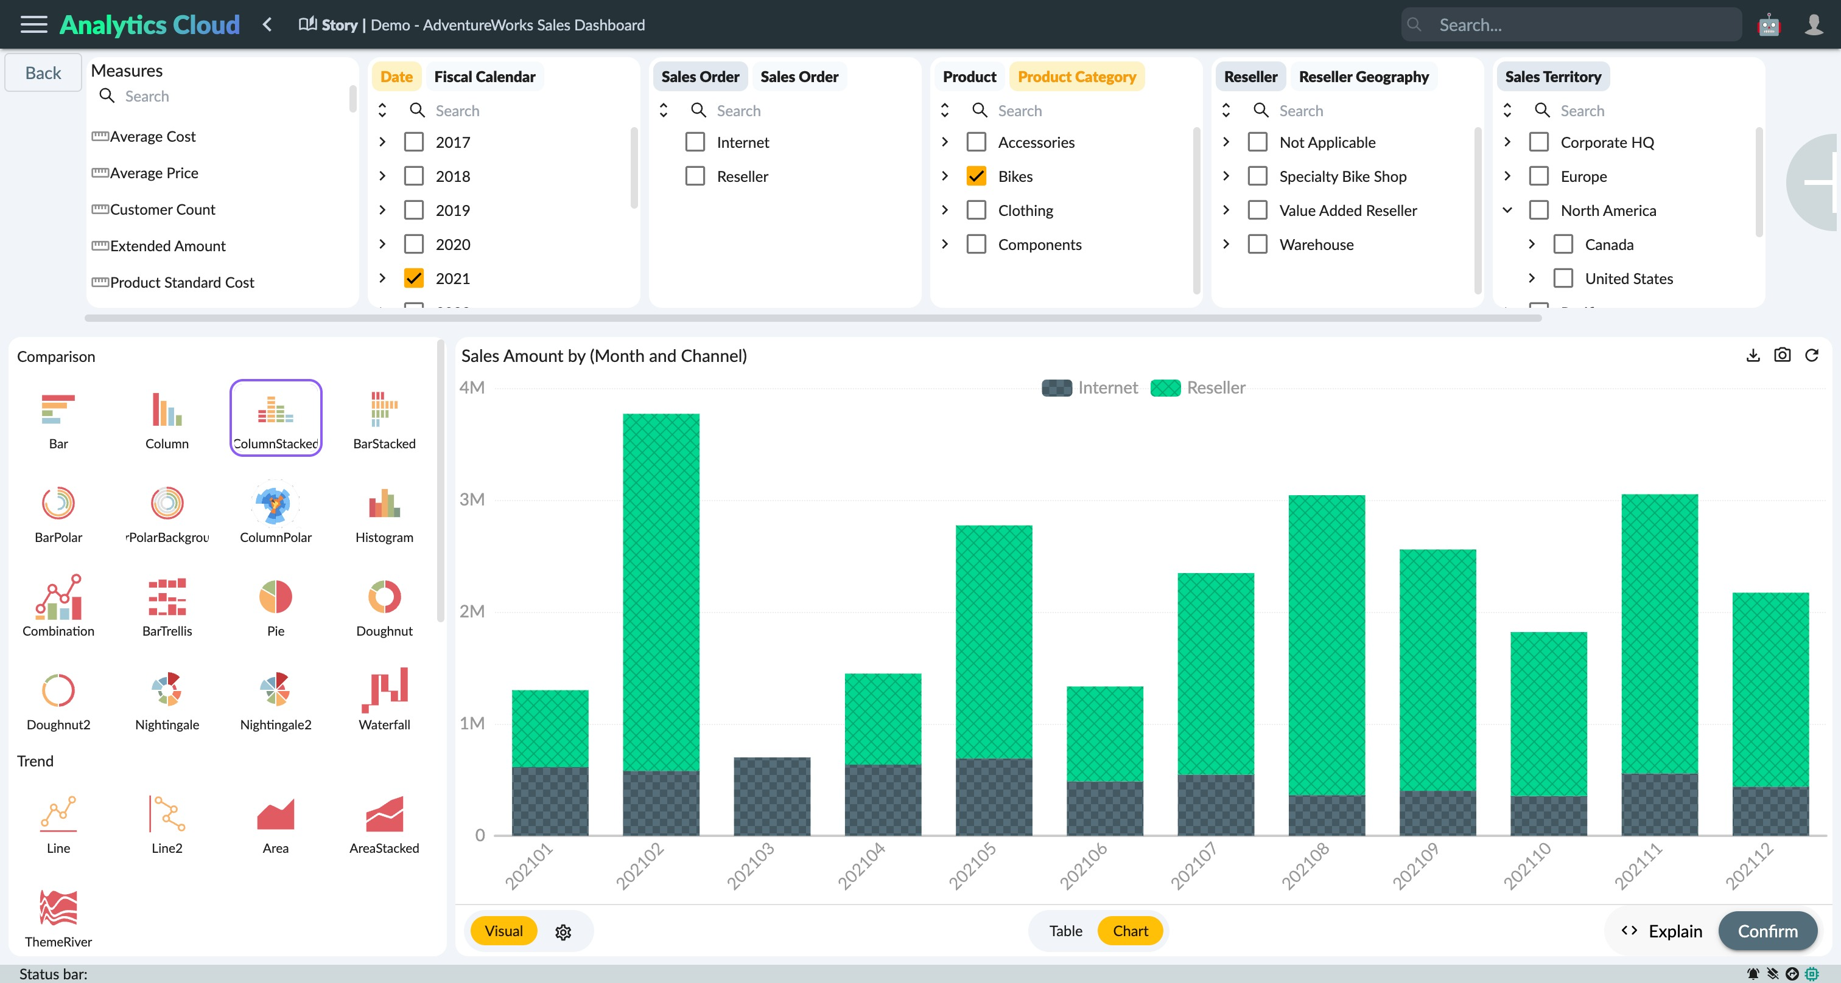Click the chart download icon
The width and height of the screenshot is (1841, 983).
1752,355
